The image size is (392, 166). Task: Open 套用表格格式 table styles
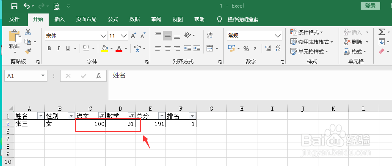(x=312, y=42)
